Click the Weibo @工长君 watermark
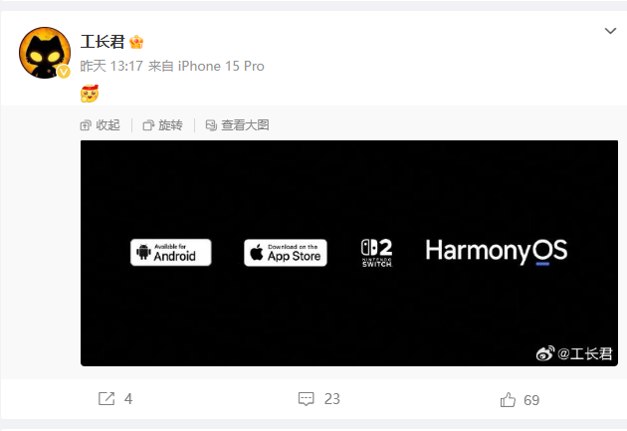The image size is (627, 431). 574,353
